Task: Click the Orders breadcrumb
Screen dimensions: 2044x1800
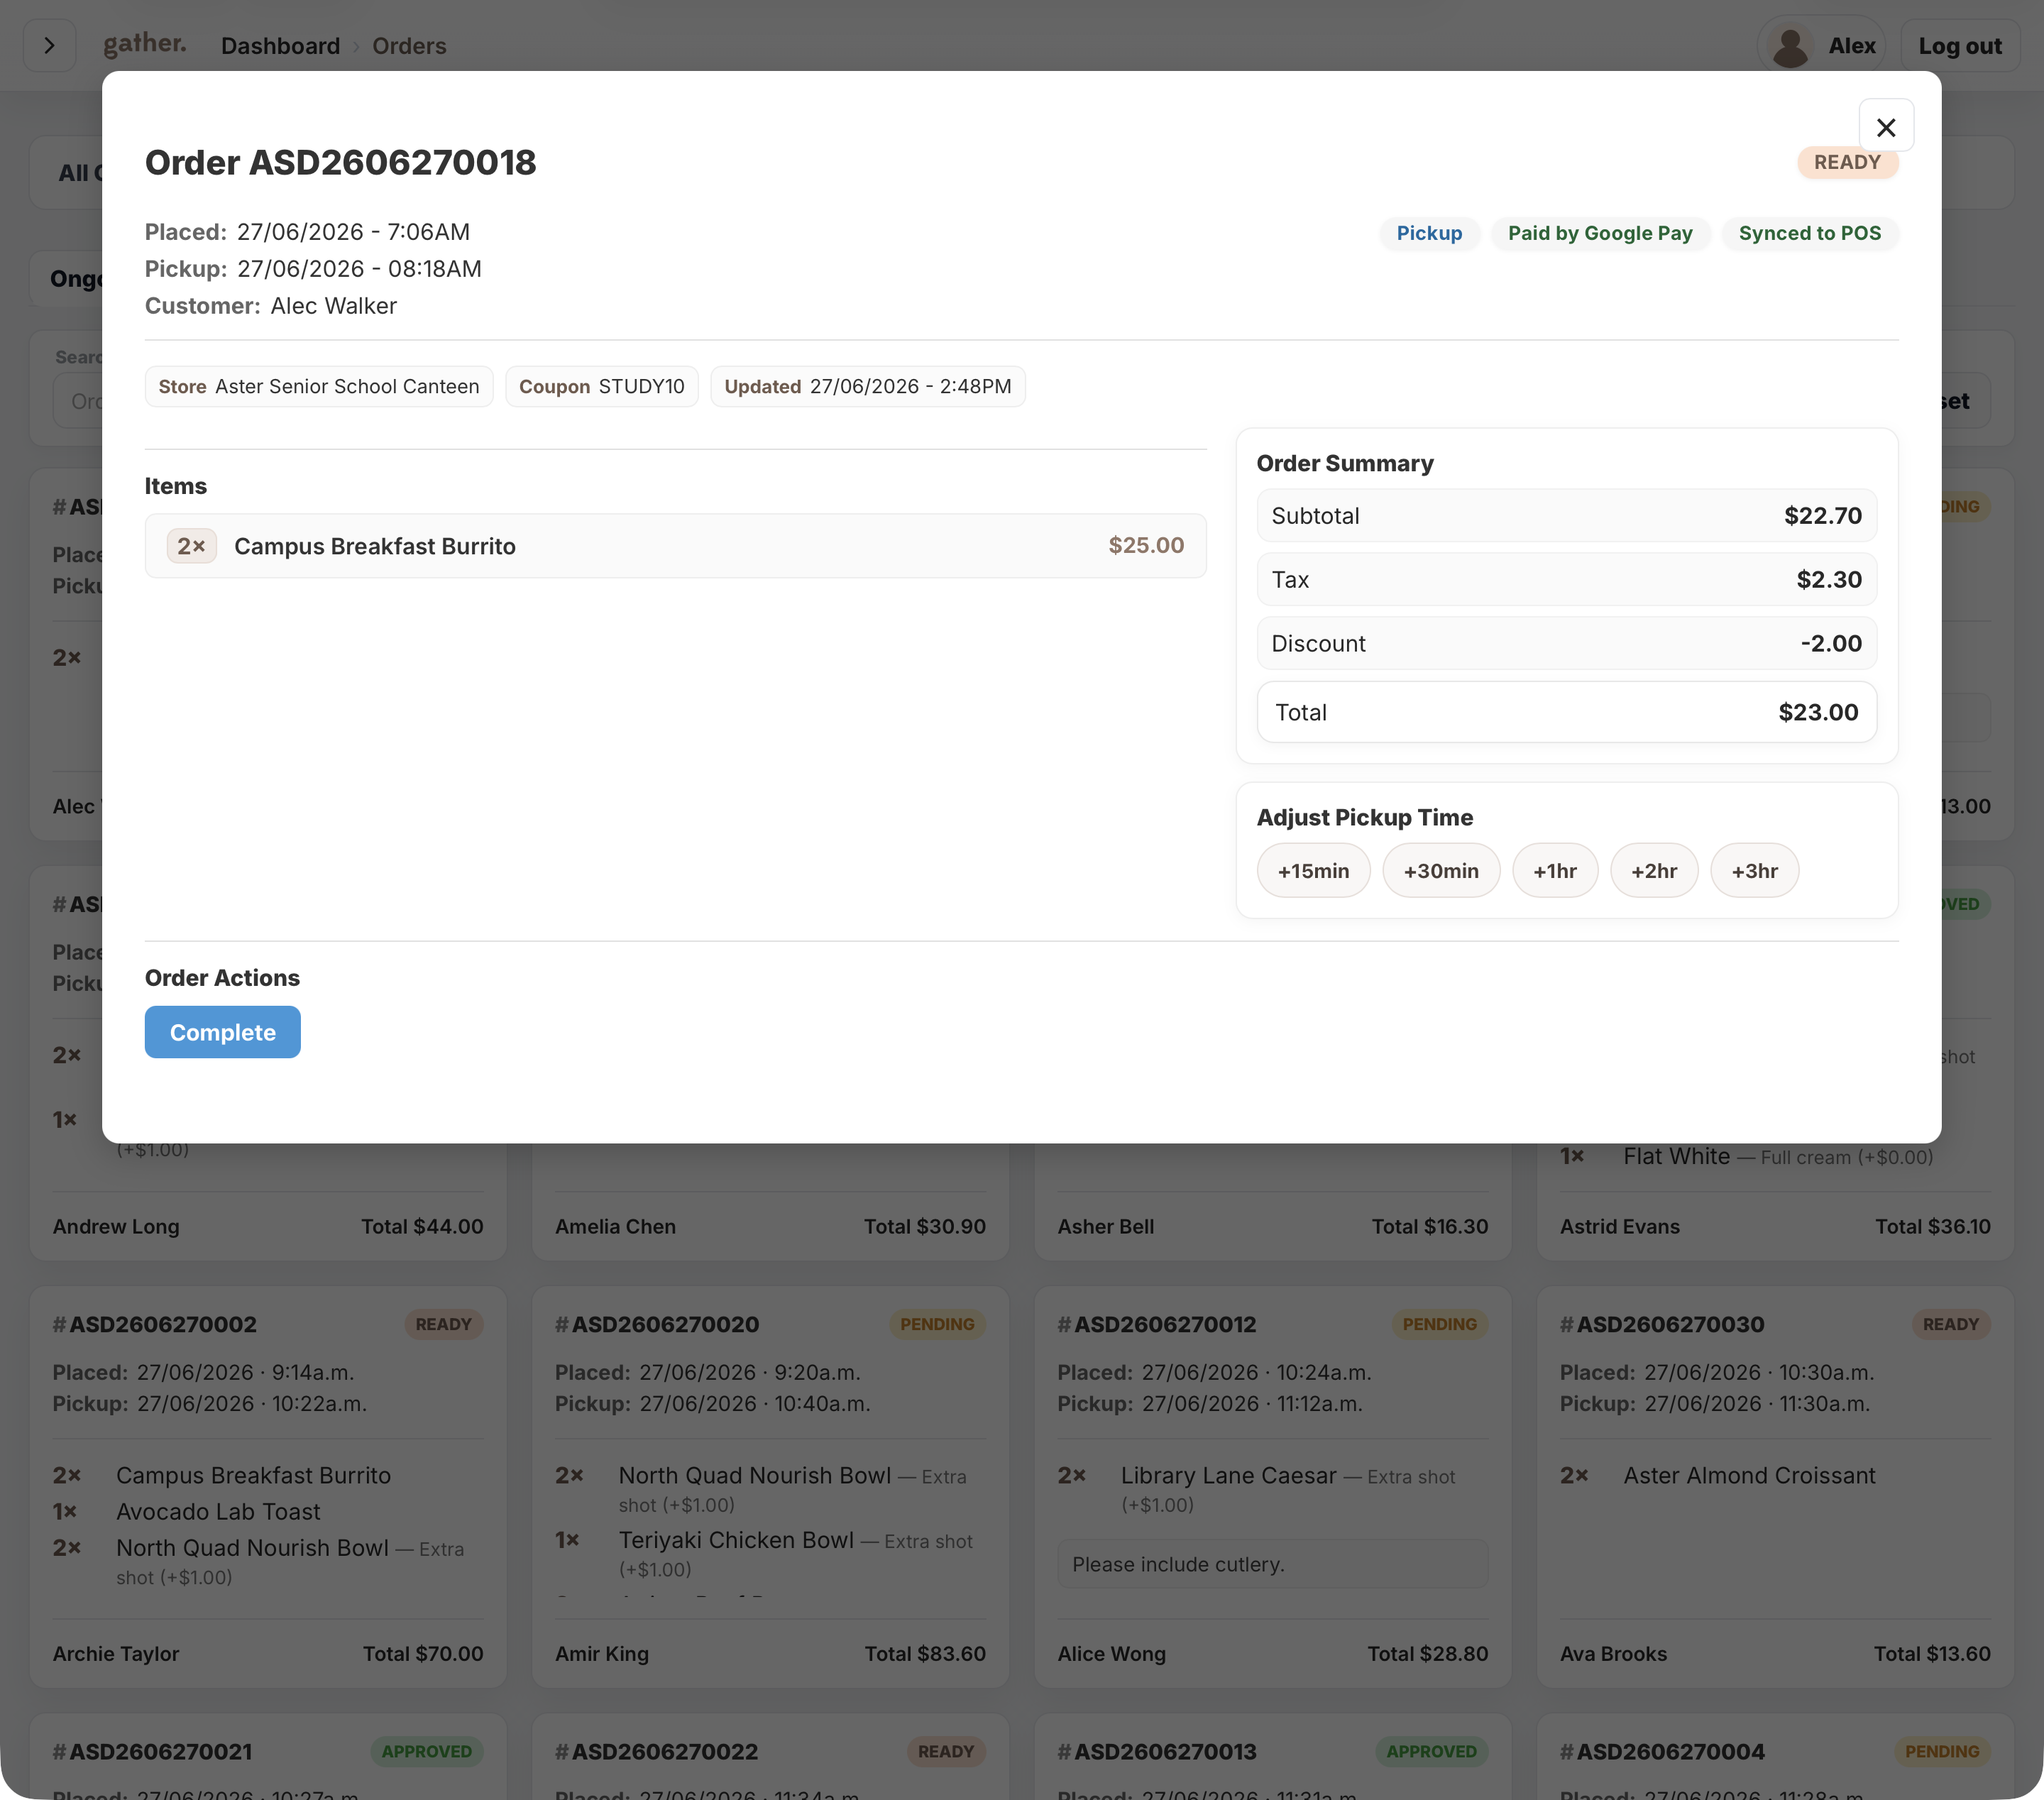Action: pos(409,46)
